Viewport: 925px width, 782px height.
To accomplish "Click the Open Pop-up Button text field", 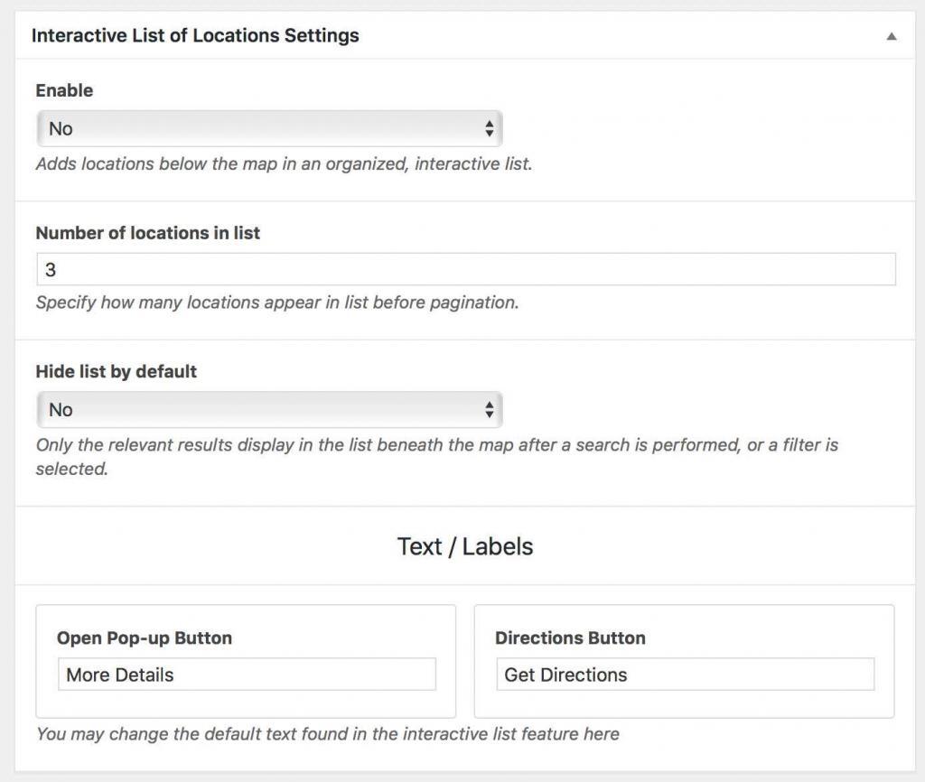I will point(247,675).
